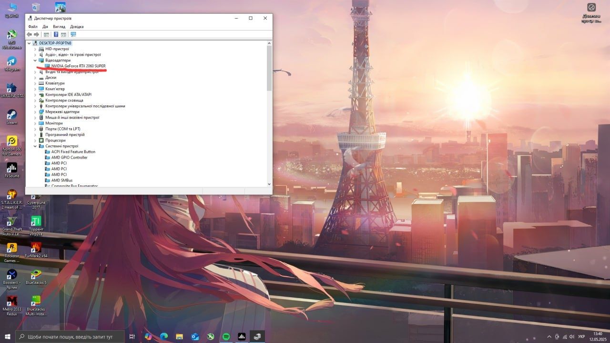610x343 pixels.
Task: Click the УКР language indicator
Action: [x=581, y=336]
